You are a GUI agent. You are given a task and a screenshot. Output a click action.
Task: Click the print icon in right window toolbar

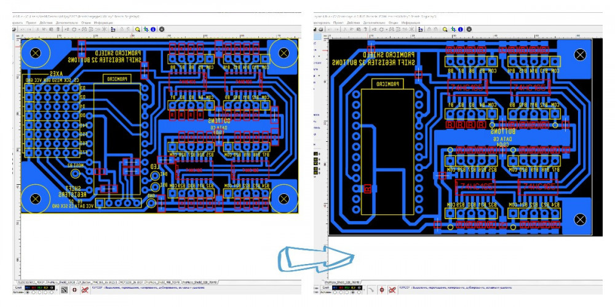pos(320,29)
